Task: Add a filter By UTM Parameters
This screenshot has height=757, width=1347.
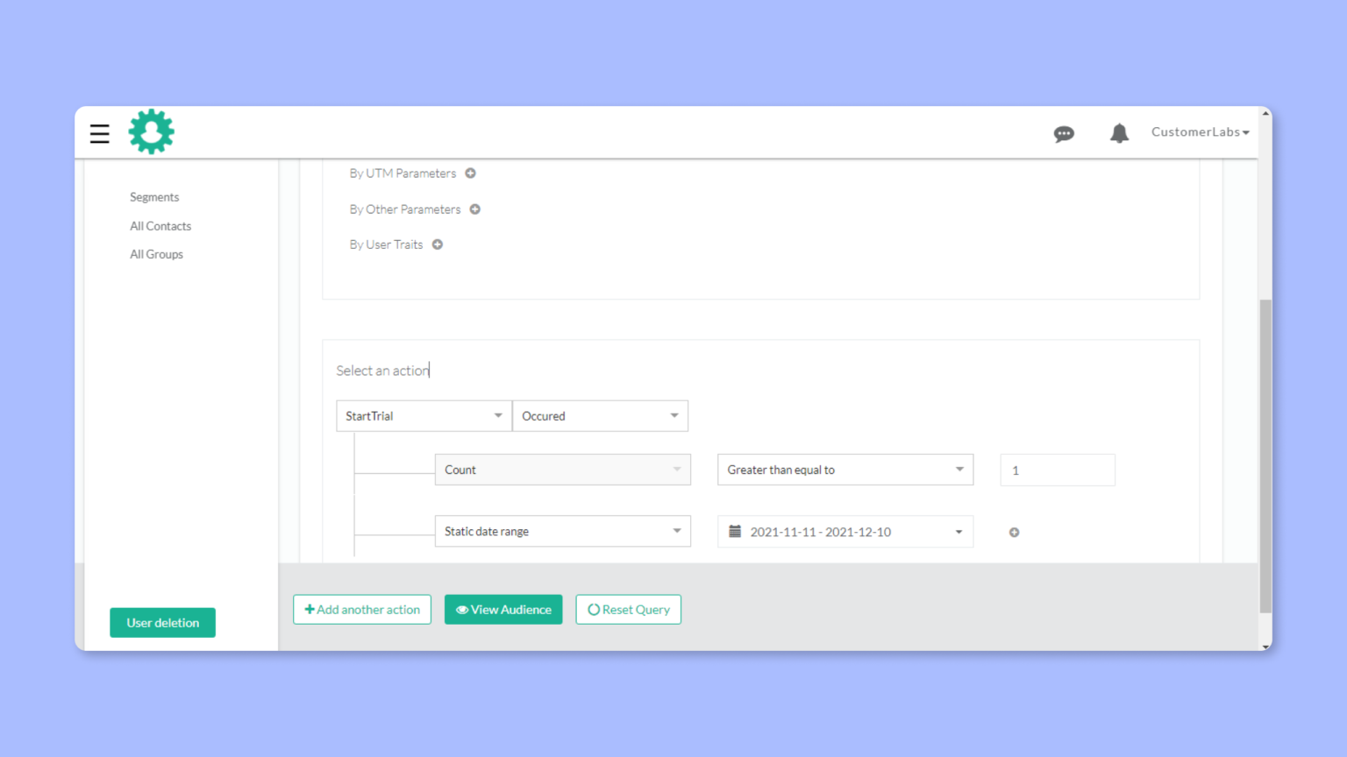Action: pos(471,173)
